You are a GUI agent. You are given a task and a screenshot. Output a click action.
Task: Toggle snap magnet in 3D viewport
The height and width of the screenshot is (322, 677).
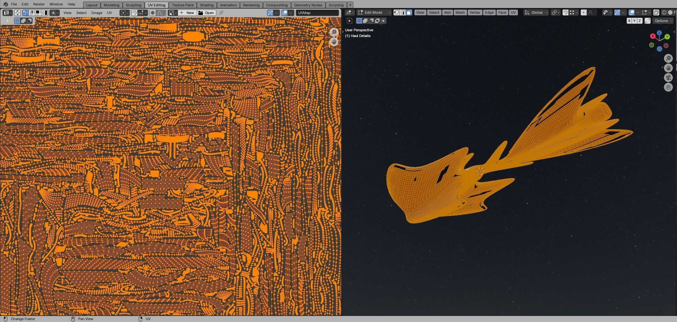(565, 12)
